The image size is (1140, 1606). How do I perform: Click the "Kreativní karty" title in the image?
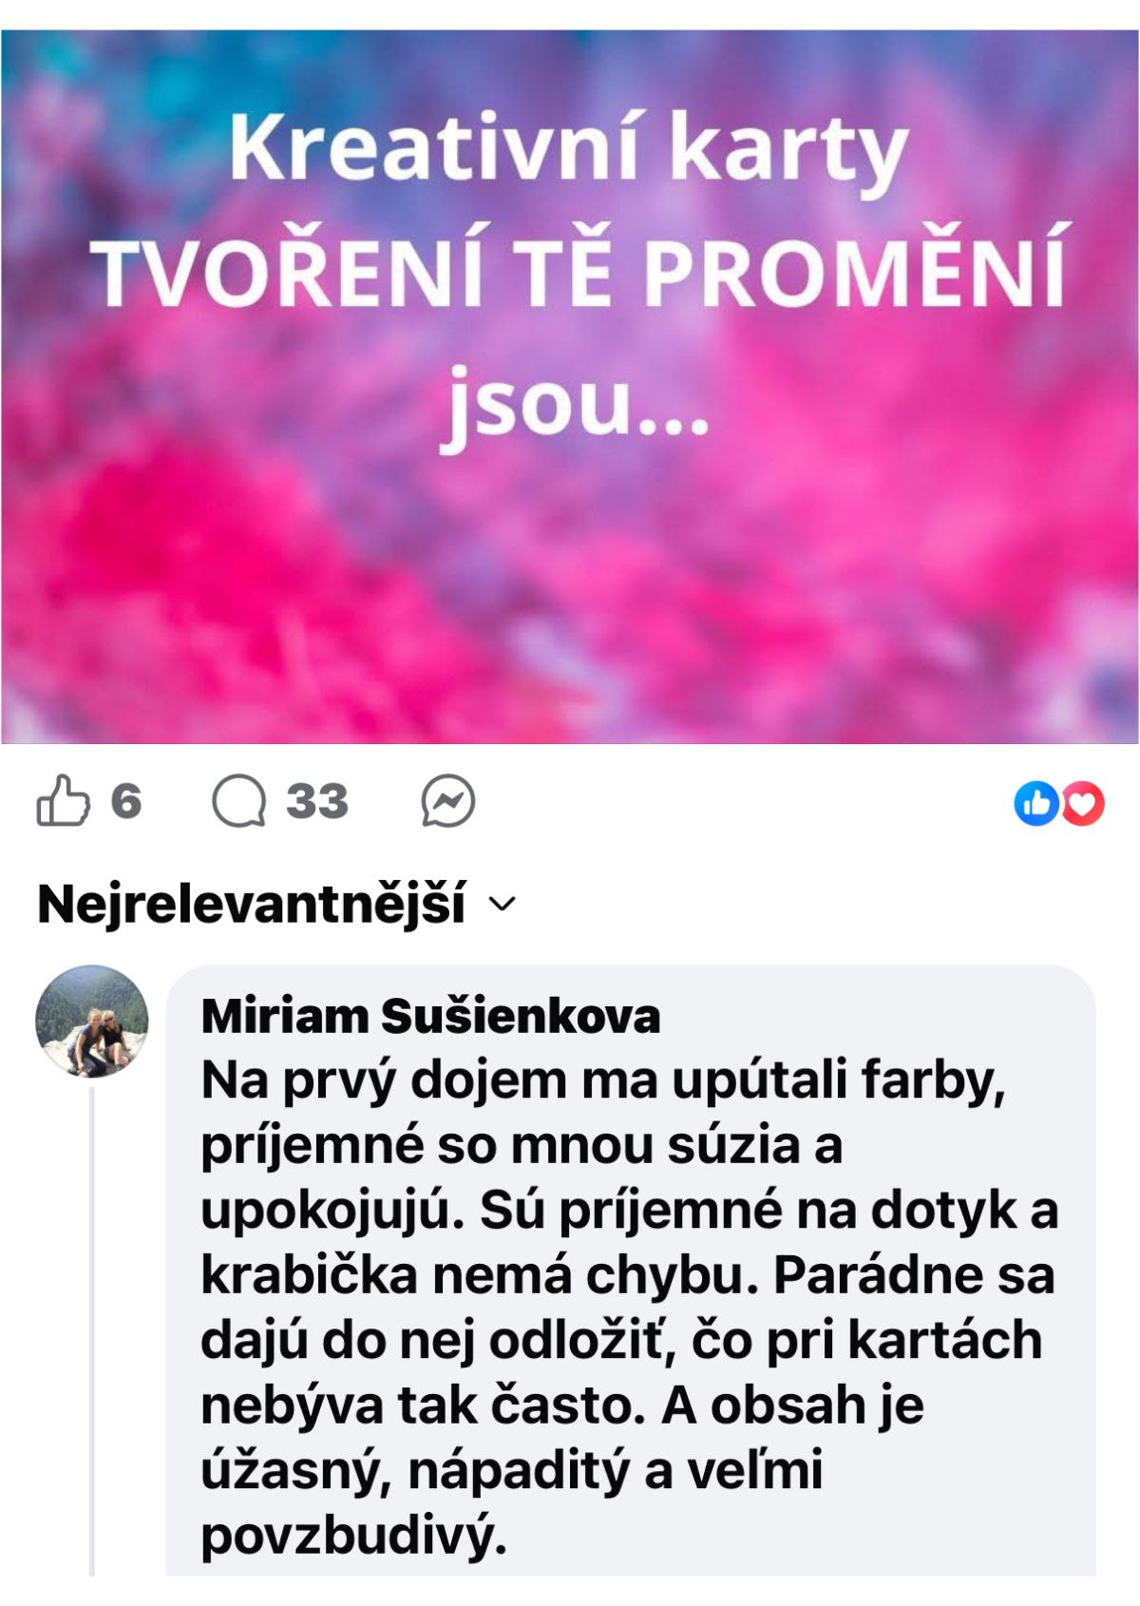click(568, 148)
